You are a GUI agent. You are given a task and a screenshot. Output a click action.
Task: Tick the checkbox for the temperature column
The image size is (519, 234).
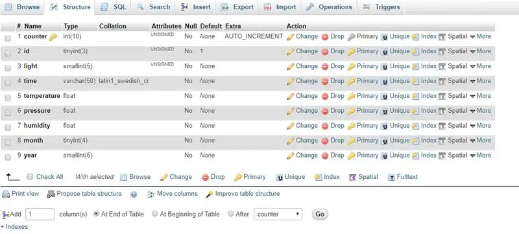[x=8, y=98]
